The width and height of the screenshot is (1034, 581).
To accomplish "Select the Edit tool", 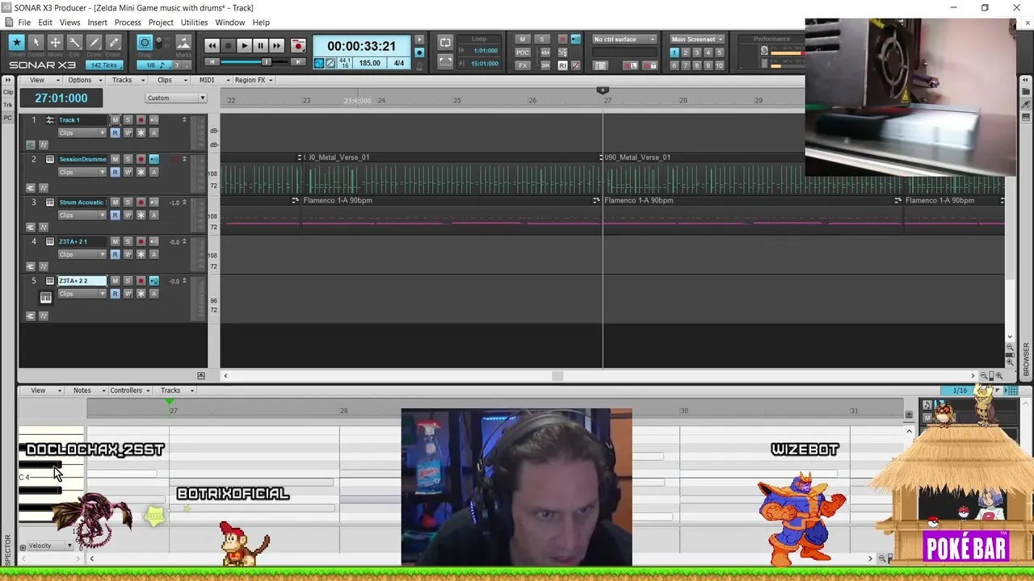I will (x=74, y=43).
